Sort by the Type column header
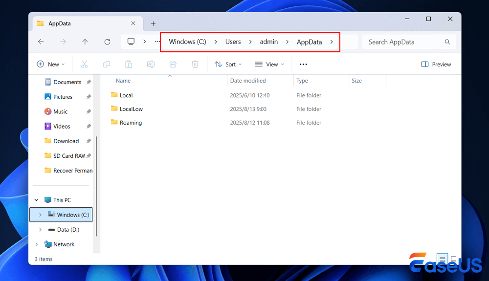Viewport: 489px width, 281px height. coord(302,81)
